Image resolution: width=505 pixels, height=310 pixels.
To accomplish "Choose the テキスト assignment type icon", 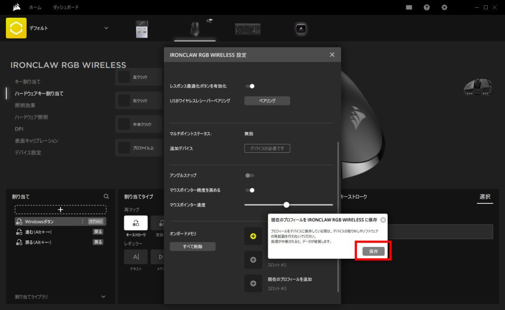I will point(136,257).
